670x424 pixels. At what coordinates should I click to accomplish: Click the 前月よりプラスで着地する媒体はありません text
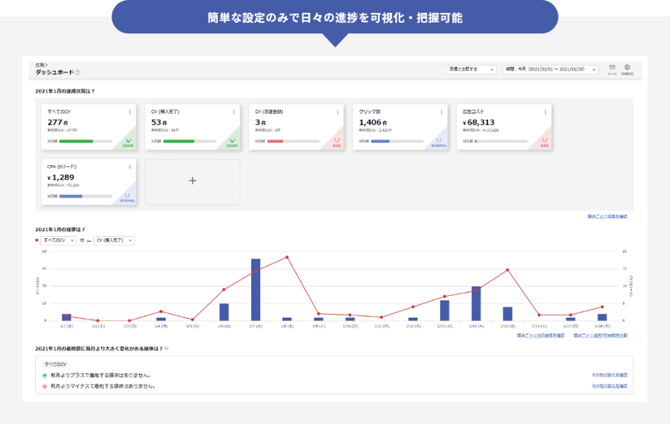tap(101, 375)
